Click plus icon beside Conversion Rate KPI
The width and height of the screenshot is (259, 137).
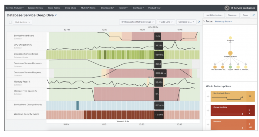[x=208, y=111]
